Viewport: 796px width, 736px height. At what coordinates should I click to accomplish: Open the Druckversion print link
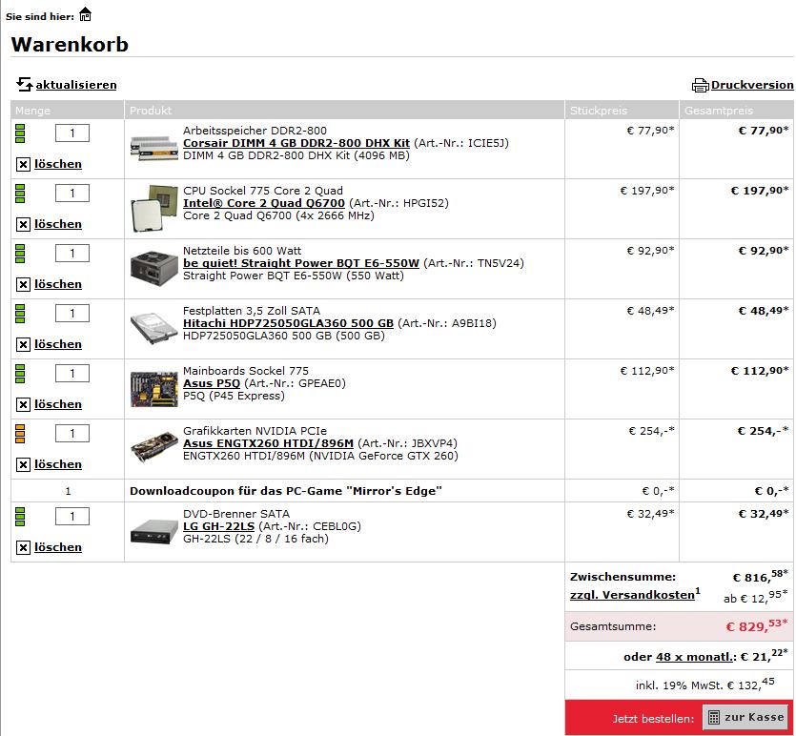(x=752, y=85)
